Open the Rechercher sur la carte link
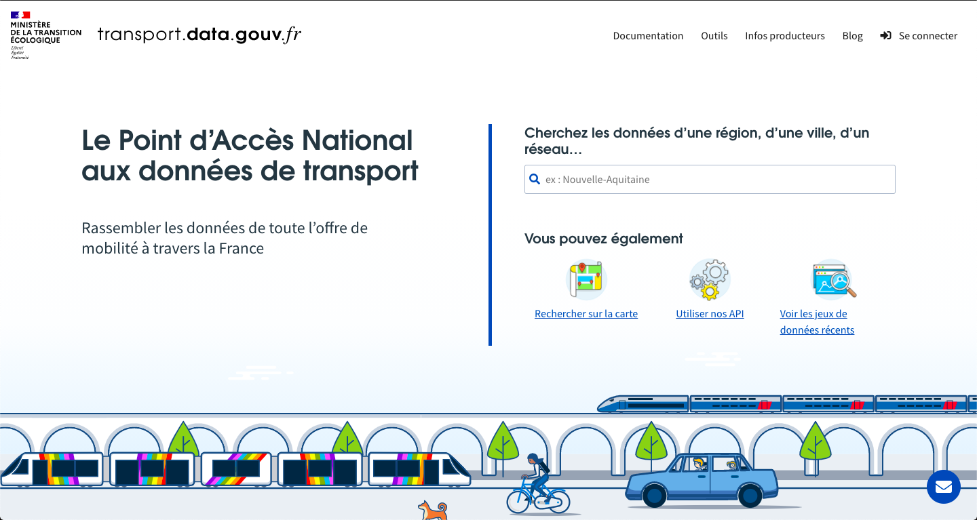Image resolution: width=977 pixels, height=520 pixels. (x=586, y=314)
